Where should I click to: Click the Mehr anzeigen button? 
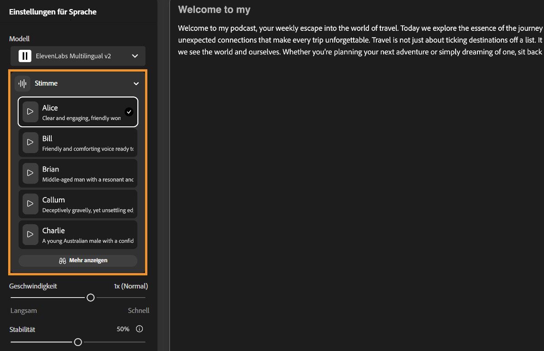[x=78, y=260]
